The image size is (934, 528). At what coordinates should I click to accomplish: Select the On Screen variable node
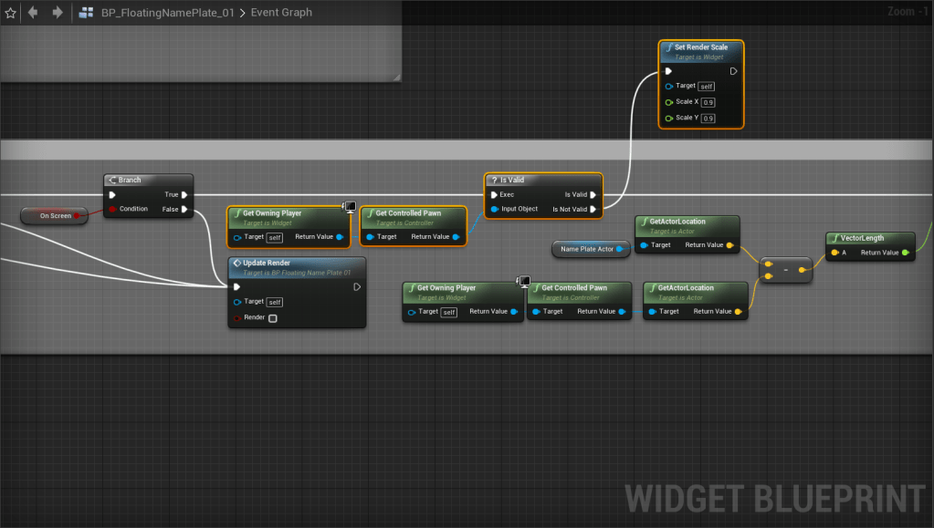(55, 216)
